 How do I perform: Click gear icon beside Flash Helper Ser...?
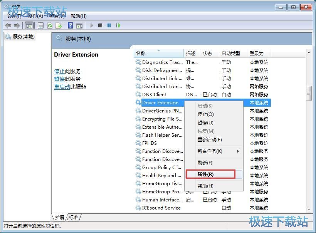point(138,135)
